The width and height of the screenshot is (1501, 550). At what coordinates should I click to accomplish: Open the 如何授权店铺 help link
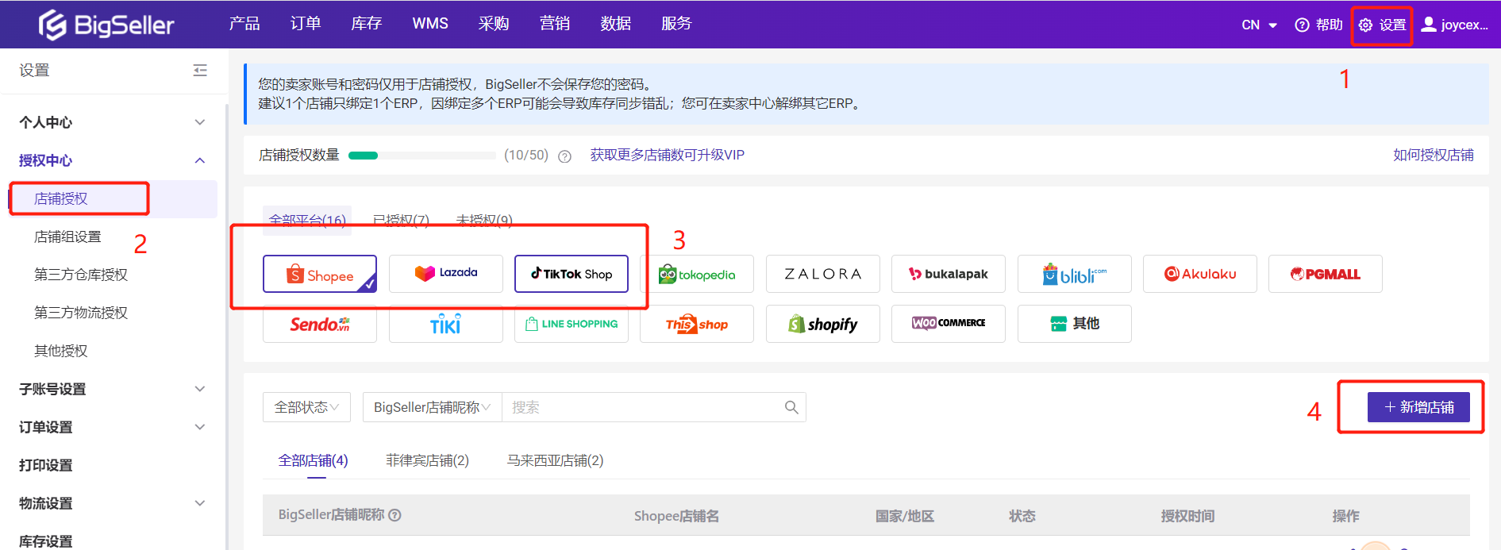click(x=1434, y=155)
